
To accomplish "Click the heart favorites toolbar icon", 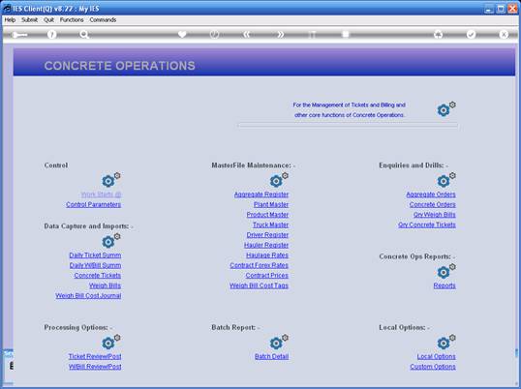I will pyautogui.click(x=182, y=34).
